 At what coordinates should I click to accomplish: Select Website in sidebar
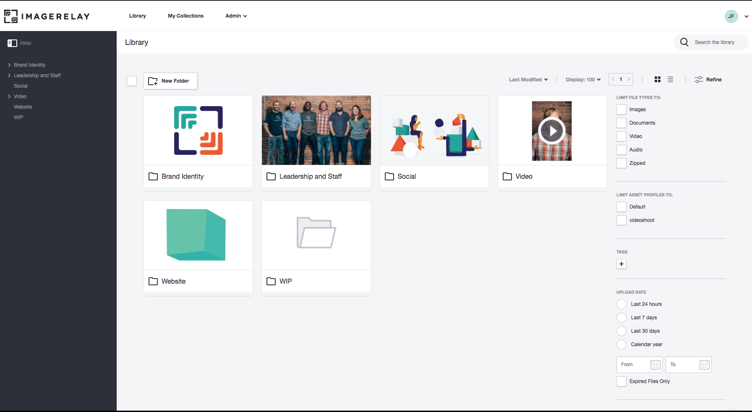point(23,107)
